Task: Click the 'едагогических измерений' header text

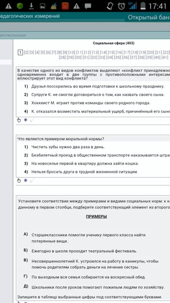Action: pos(30,16)
